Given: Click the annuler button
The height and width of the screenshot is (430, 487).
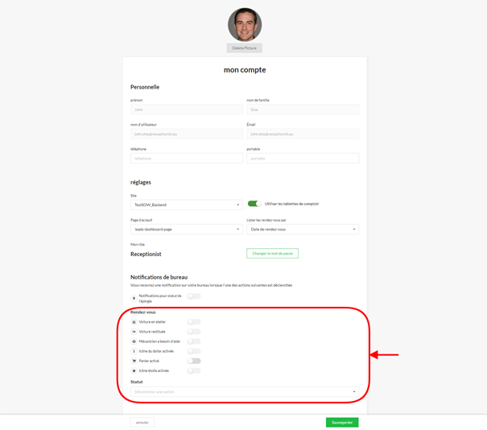Looking at the screenshot, I should pyautogui.click(x=142, y=422).
